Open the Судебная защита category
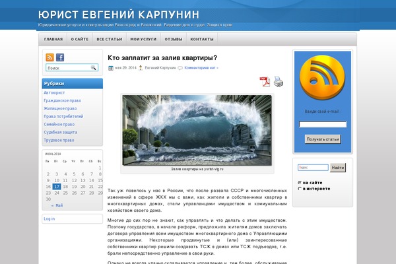The height and width of the screenshot is (264, 396). tap(60, 132)
